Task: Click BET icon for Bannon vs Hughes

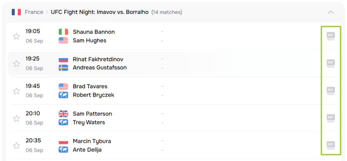Action: click(x=331, y=36)
